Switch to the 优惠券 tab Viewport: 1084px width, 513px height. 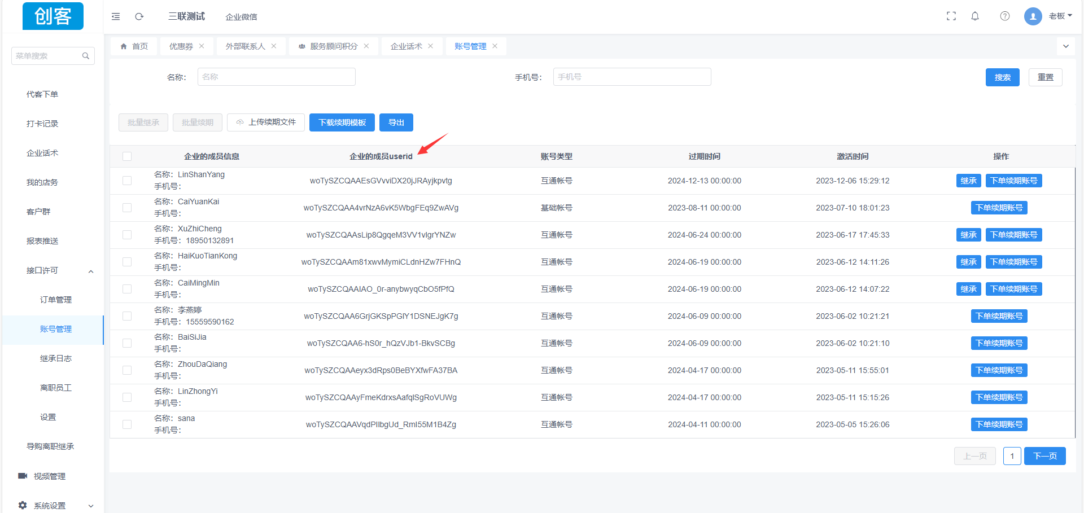pyautogui.click(x=181, y=46)
